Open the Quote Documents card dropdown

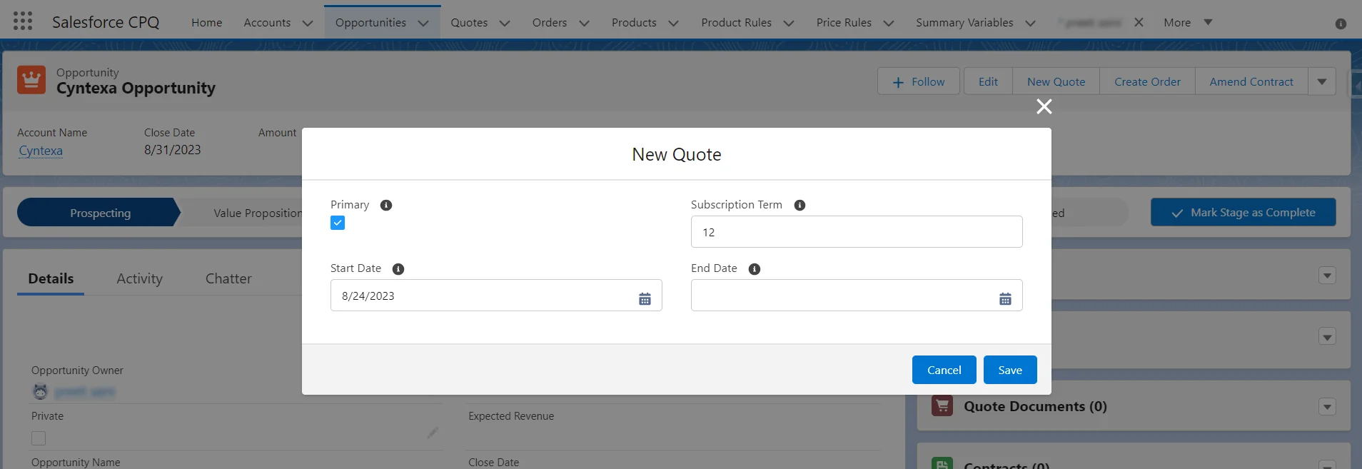(1327, 407)
